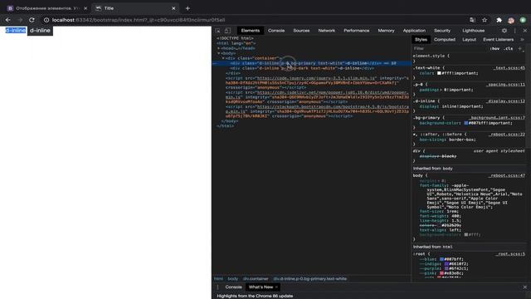Click the dark d-inline box on the page
This screenshot has width=531, height=299.
click(40, 31)
